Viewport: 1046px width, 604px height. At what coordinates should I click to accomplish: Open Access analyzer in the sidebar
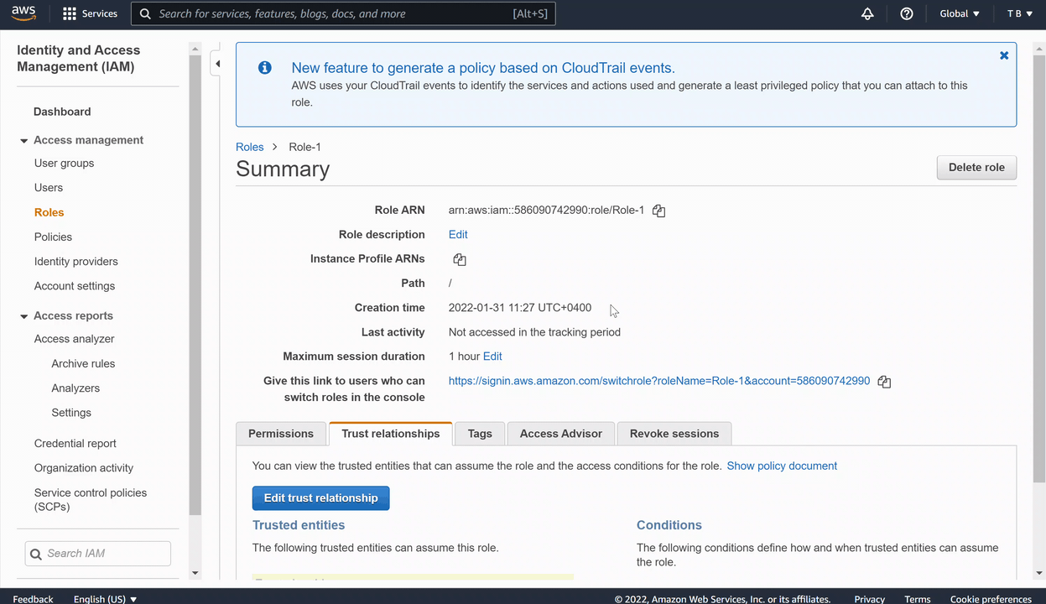75,339
